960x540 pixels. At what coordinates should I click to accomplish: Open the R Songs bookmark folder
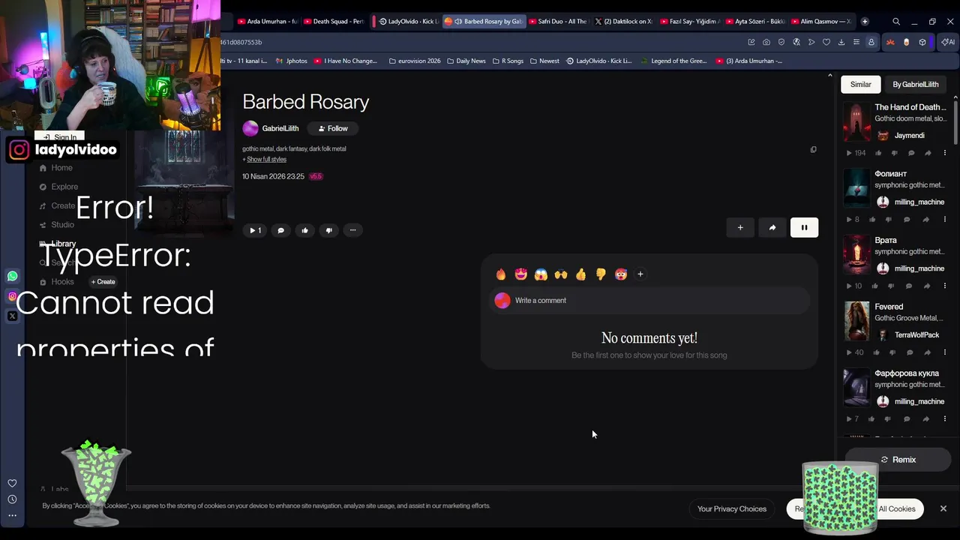tap(508, 61)
